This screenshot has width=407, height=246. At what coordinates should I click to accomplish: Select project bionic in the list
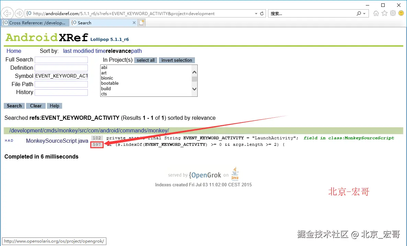tap(107, 78)
